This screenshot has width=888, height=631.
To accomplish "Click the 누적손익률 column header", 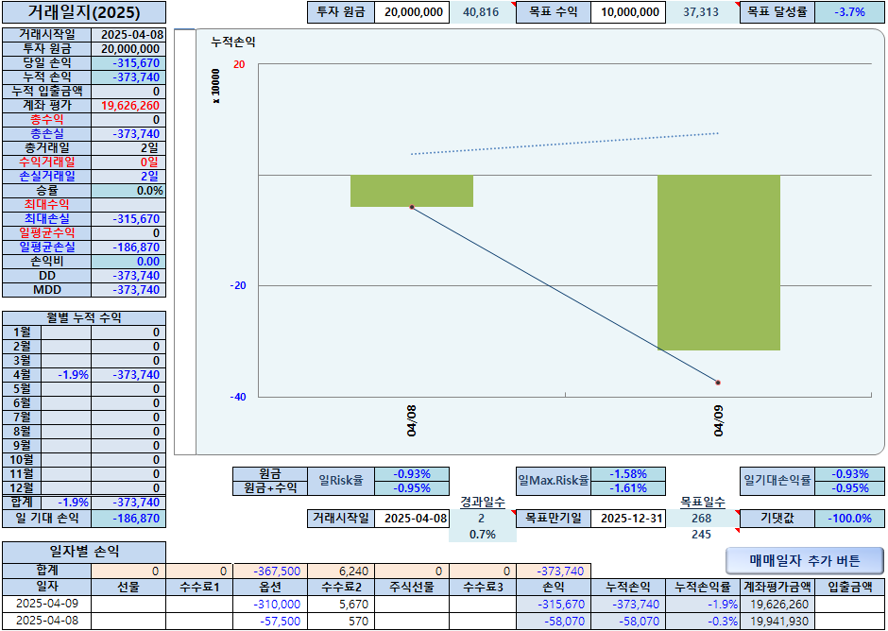I will 702,587.
